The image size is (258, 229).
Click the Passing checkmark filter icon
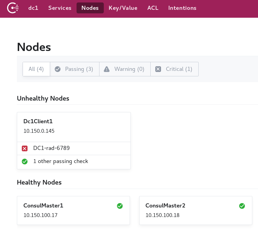(57, 69)
